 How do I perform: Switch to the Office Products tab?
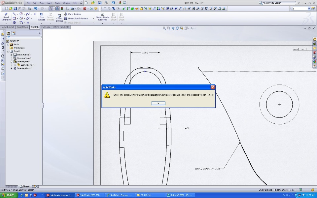[x=61, y=27]
